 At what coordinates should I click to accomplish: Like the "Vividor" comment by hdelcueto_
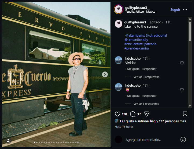coord(182,63)
